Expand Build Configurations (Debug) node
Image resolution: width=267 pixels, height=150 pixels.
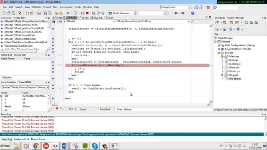point(219,45)
